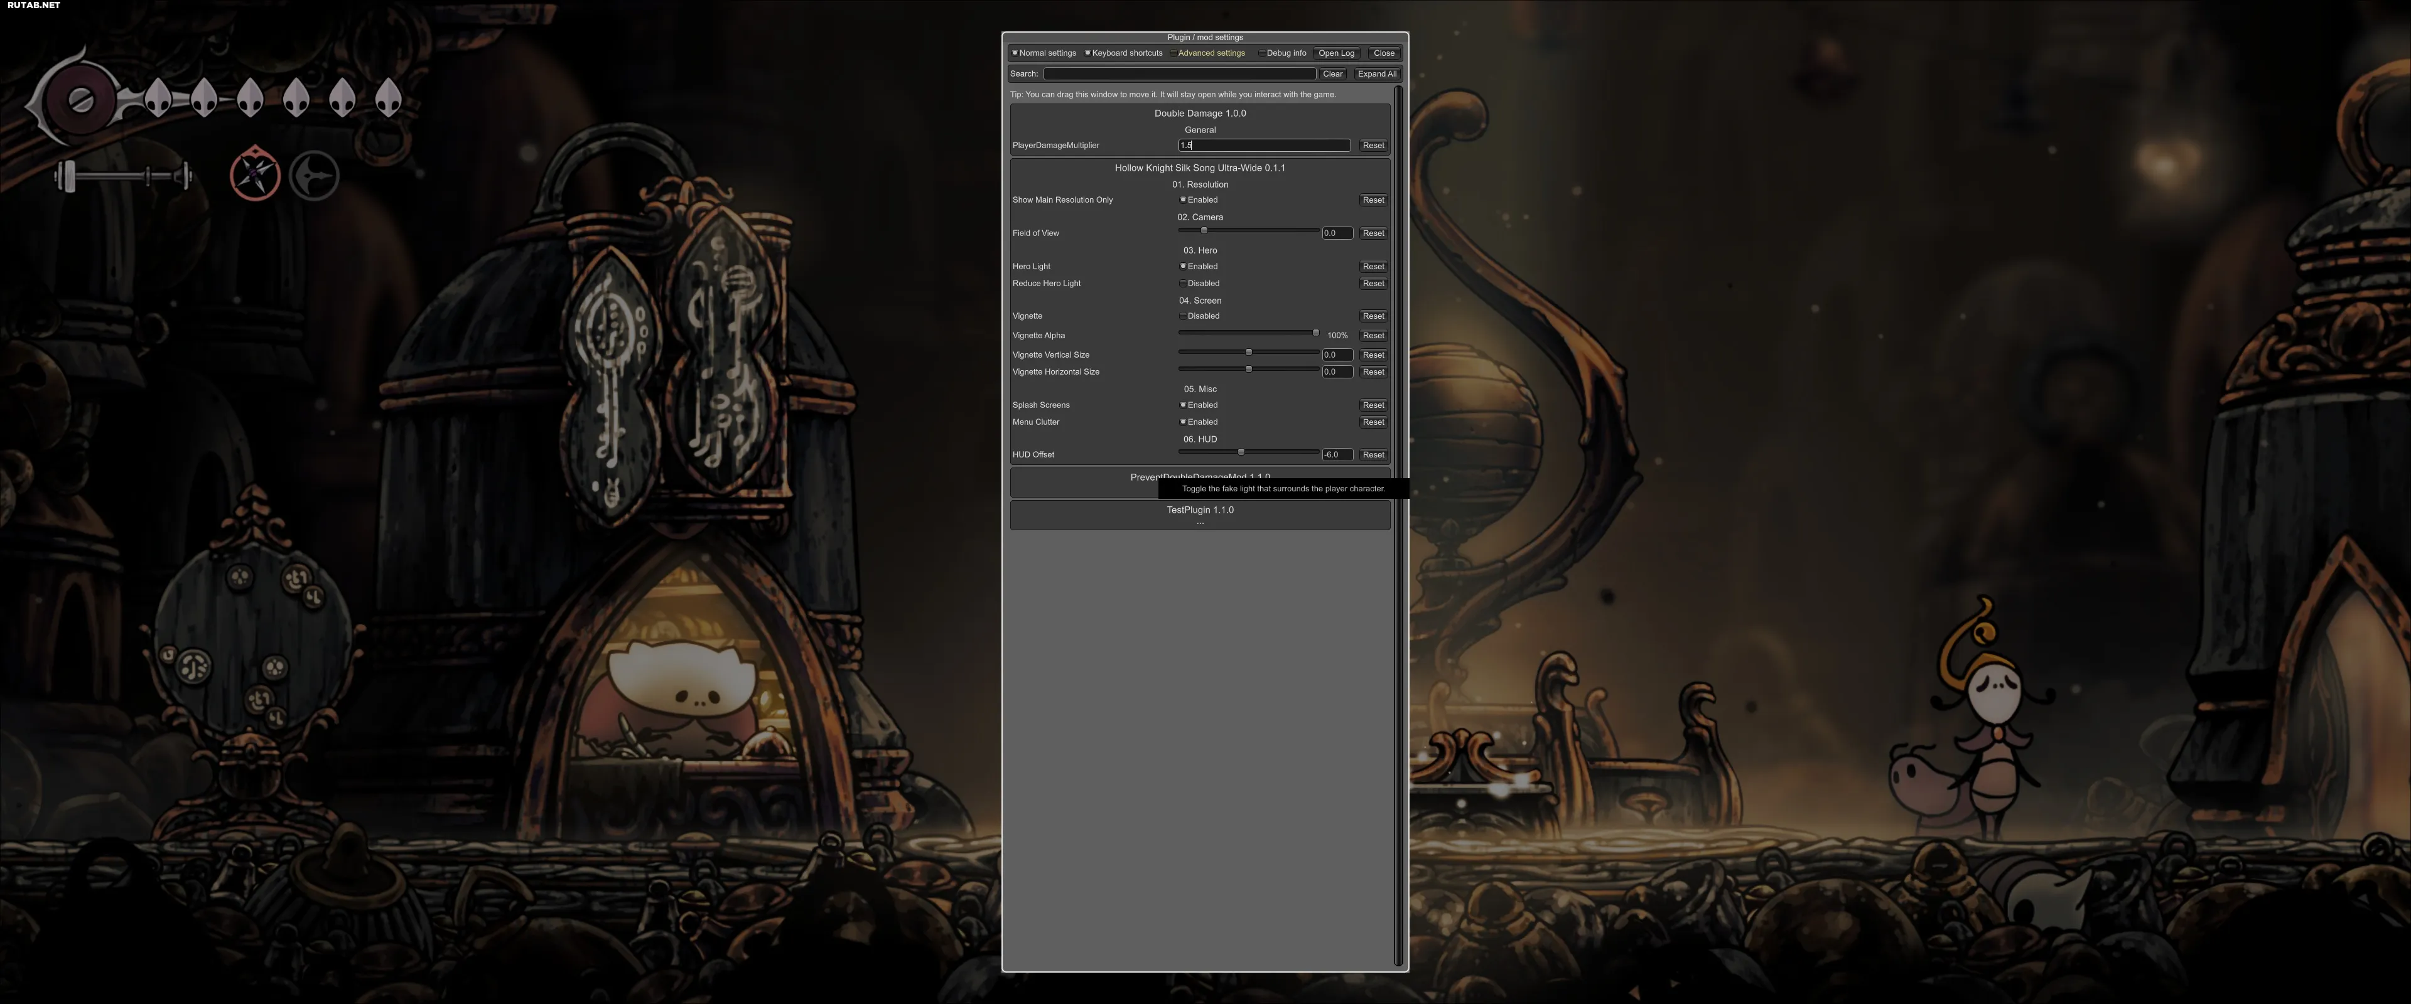
Task: Reset the Vignette setting
Action: [x=1373, y=316]
